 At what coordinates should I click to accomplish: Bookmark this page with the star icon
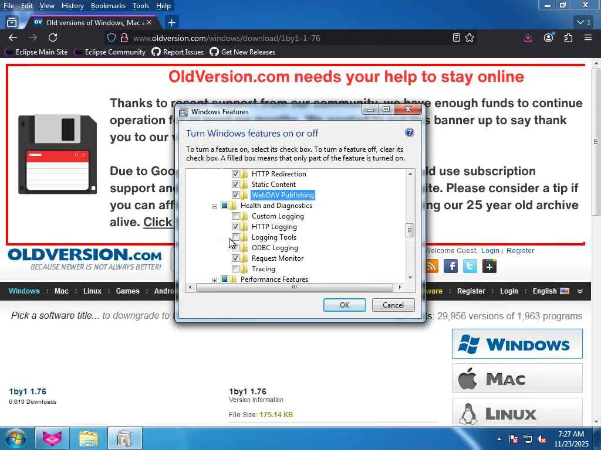coord(470,37)
